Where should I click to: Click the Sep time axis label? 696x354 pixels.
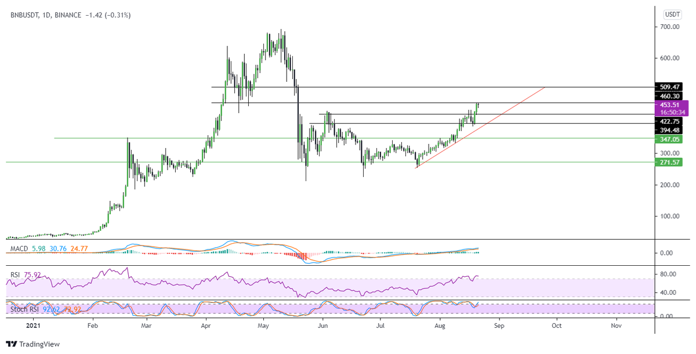[499, 327]
